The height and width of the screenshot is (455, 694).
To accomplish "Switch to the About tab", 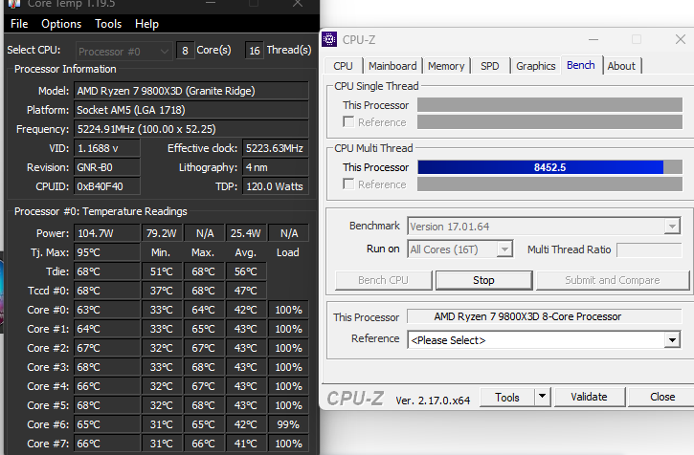I will click(621, 66).
